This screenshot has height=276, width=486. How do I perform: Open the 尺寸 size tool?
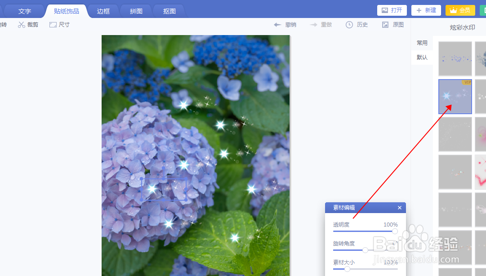pos(59,25)
